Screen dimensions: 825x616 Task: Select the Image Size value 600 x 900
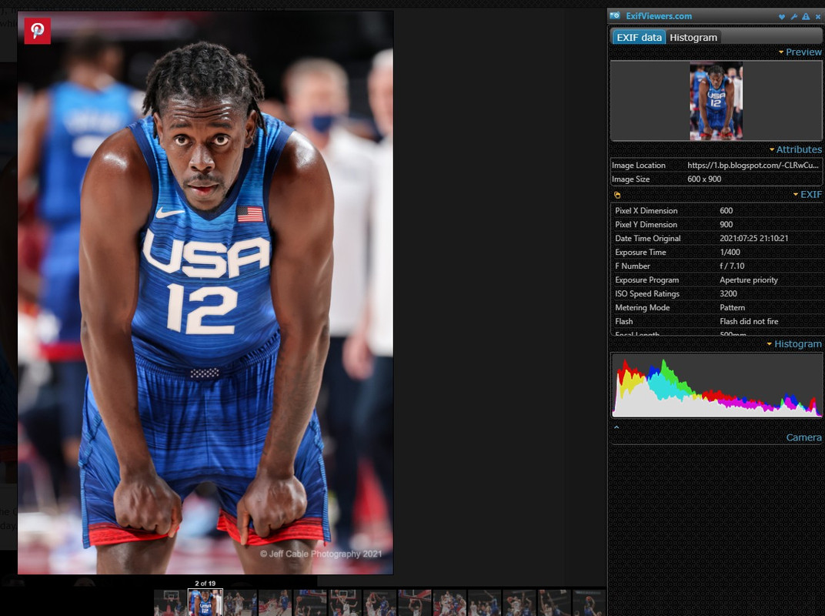click(704, 179)
